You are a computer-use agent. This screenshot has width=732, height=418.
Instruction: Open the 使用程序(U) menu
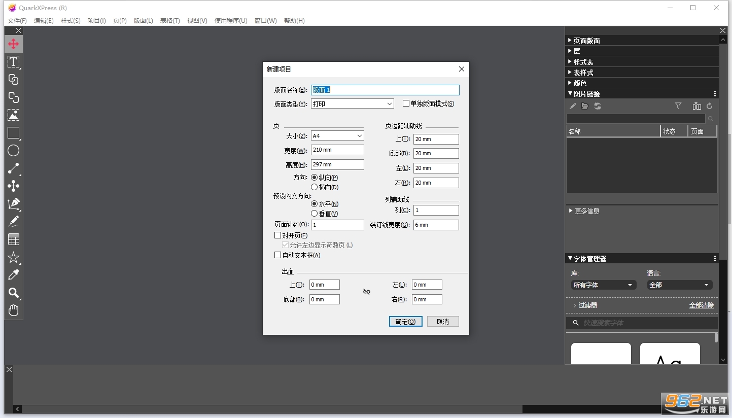pos(231,21)
